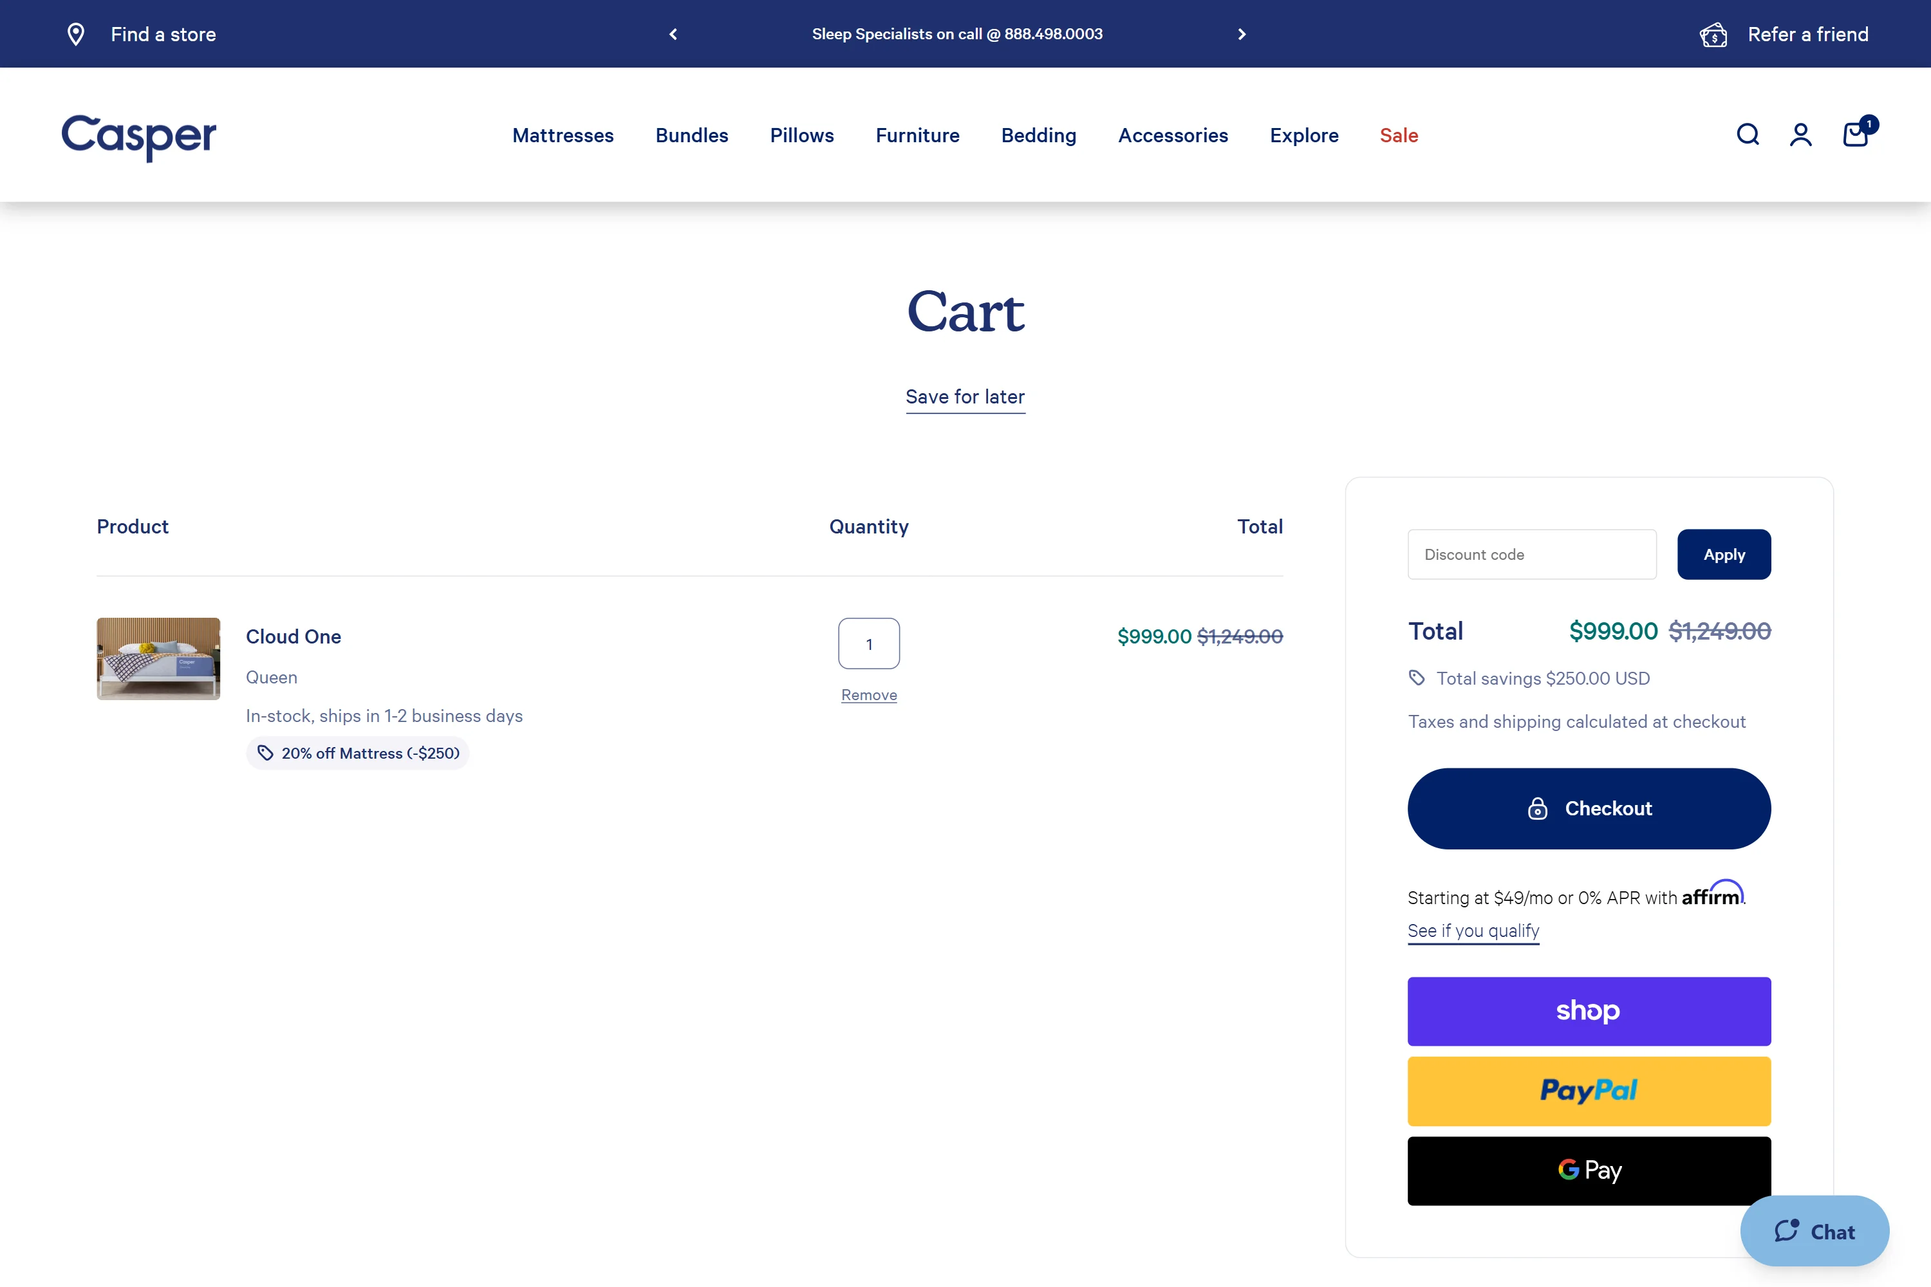Pay with Shop Pay button
Viewport: 1931px width, 1287px height.
click(1589, 1011)
